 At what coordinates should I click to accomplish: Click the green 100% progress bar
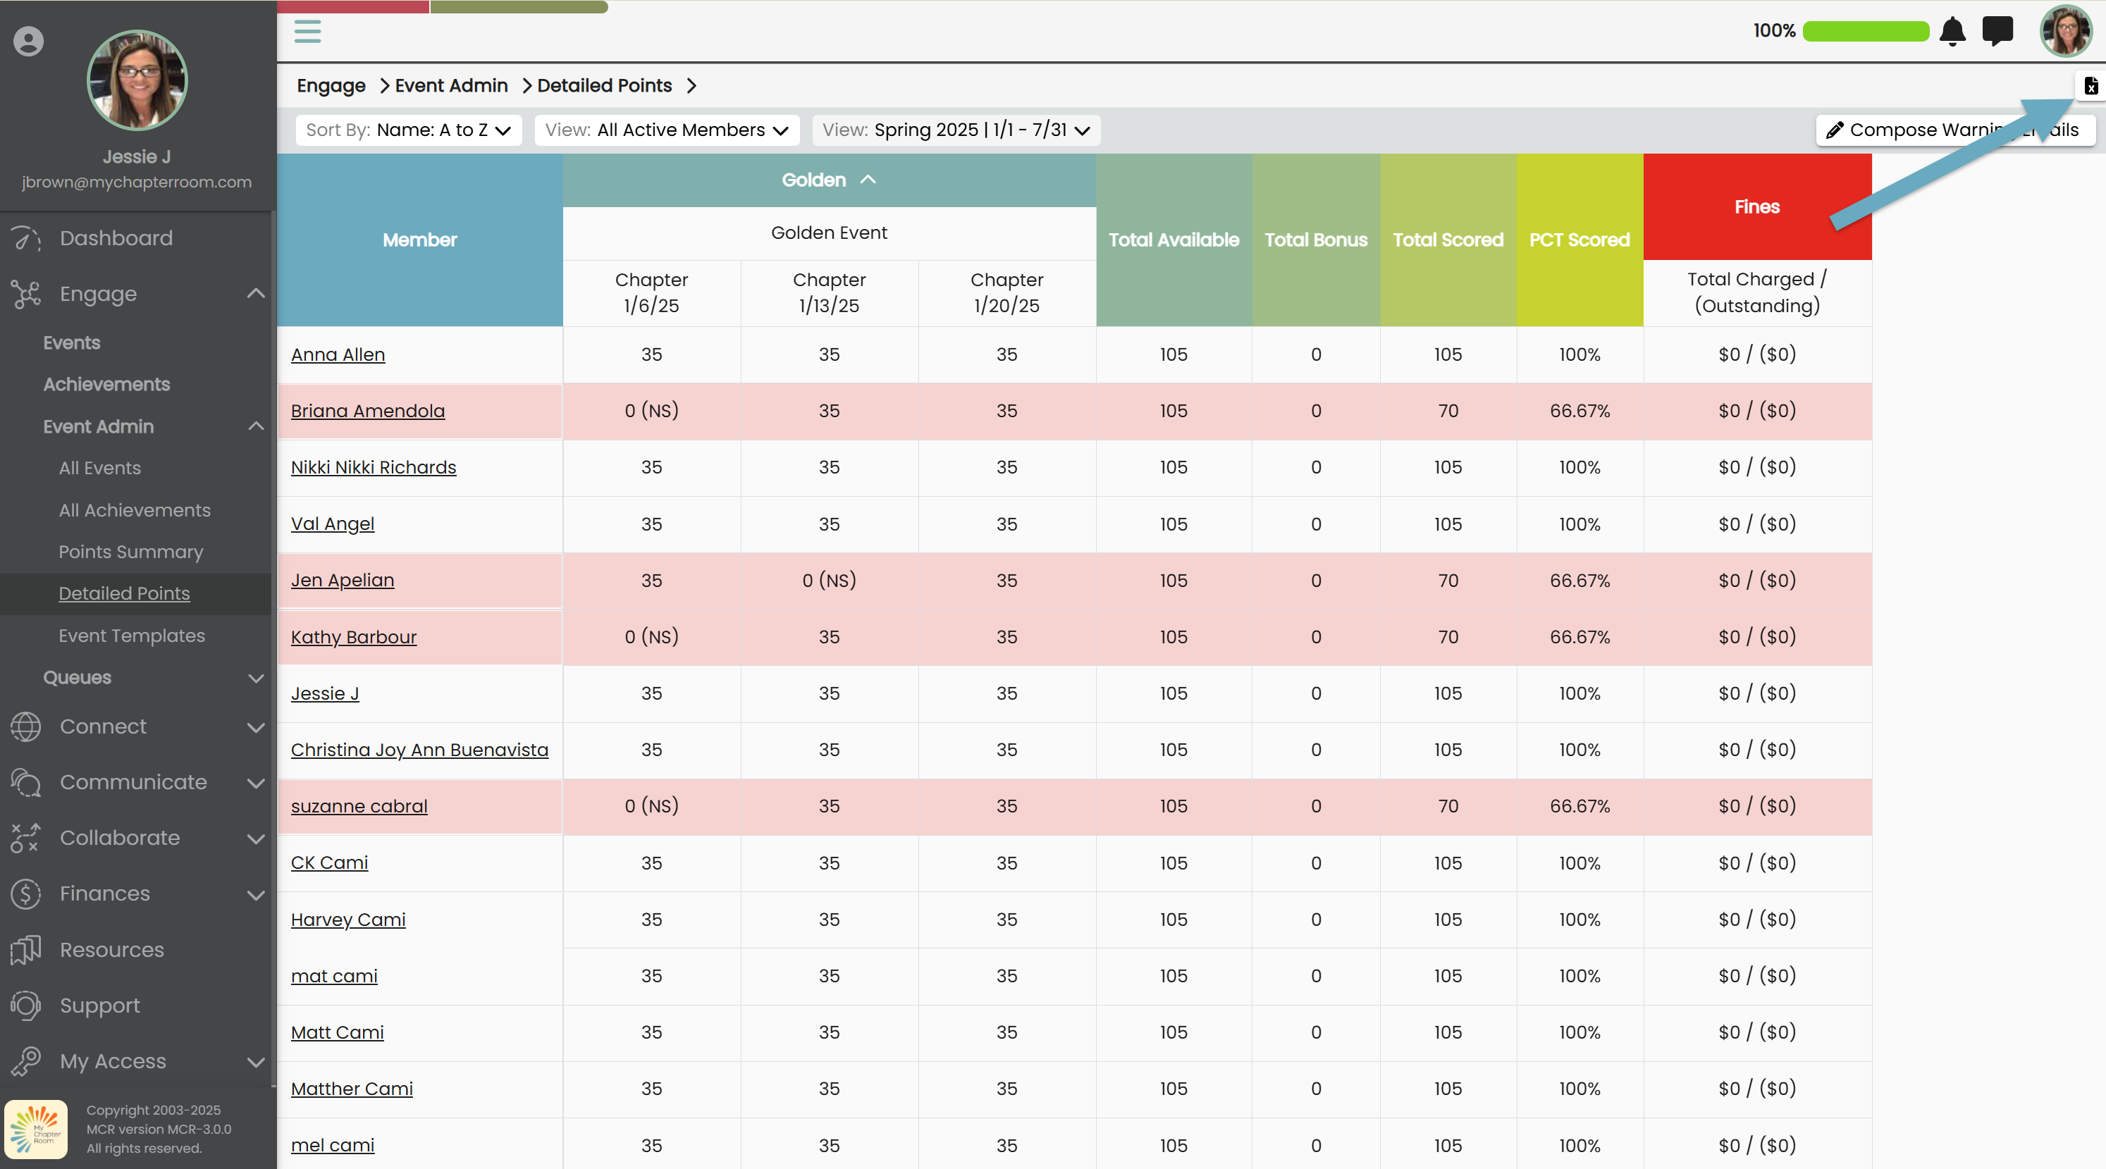[x=1865, y=31]
